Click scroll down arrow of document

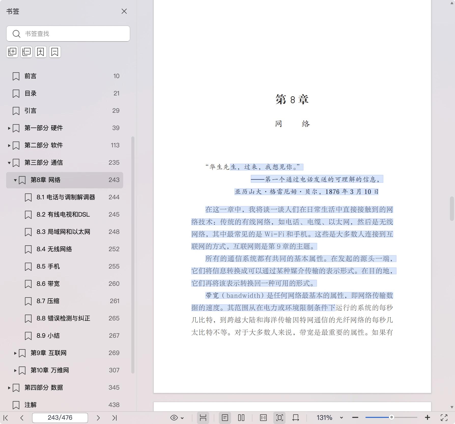point(452,407)
